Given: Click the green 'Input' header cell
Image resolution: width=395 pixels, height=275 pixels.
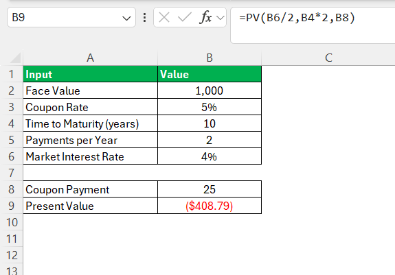Looking at the screenshot, I should click(90, 74).
